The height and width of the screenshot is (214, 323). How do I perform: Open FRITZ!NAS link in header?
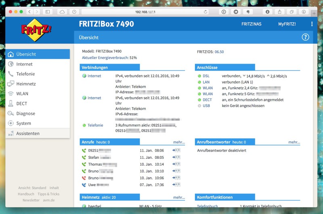[251, 24]
